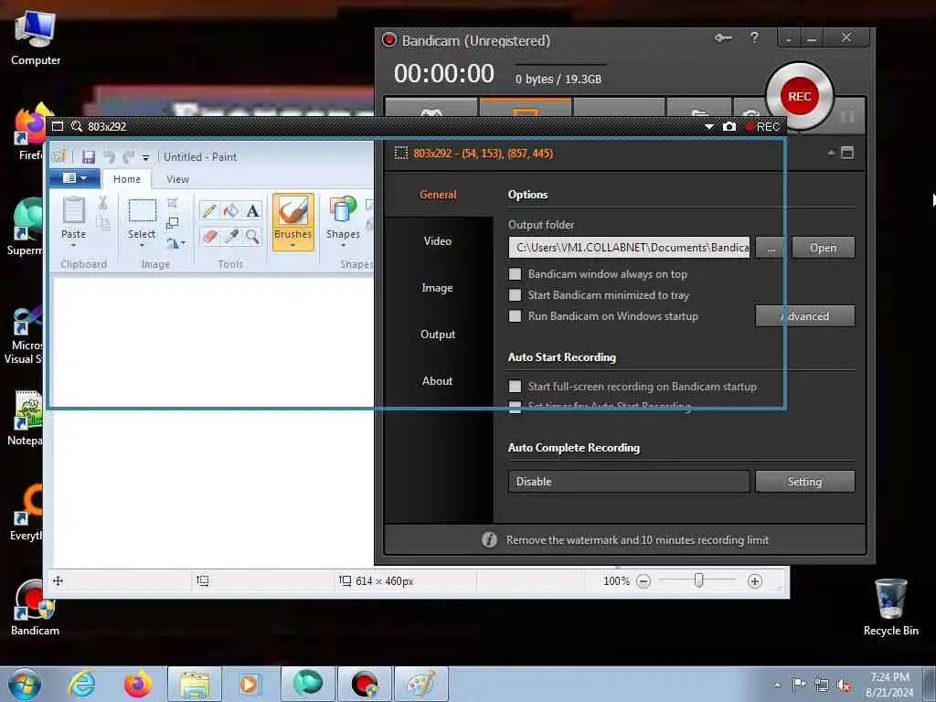The height and width of the screenshot is (702, 936).
Task: Choose the Select rectangle tool in Paint
Action: coord(142,211)
